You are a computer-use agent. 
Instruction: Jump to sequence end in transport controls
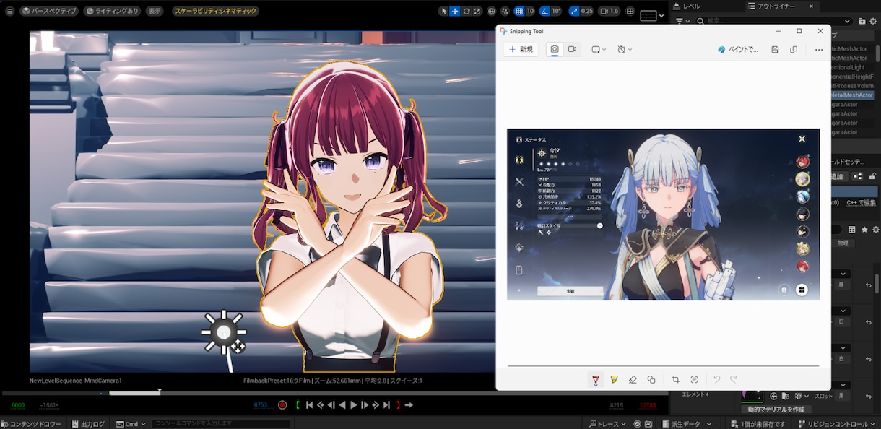click(x=386, y=405)
